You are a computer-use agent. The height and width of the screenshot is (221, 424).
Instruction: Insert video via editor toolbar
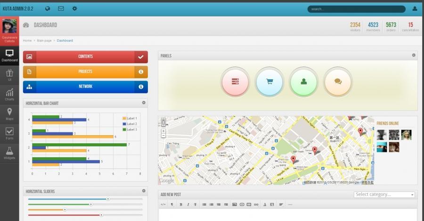pos(242,205)
